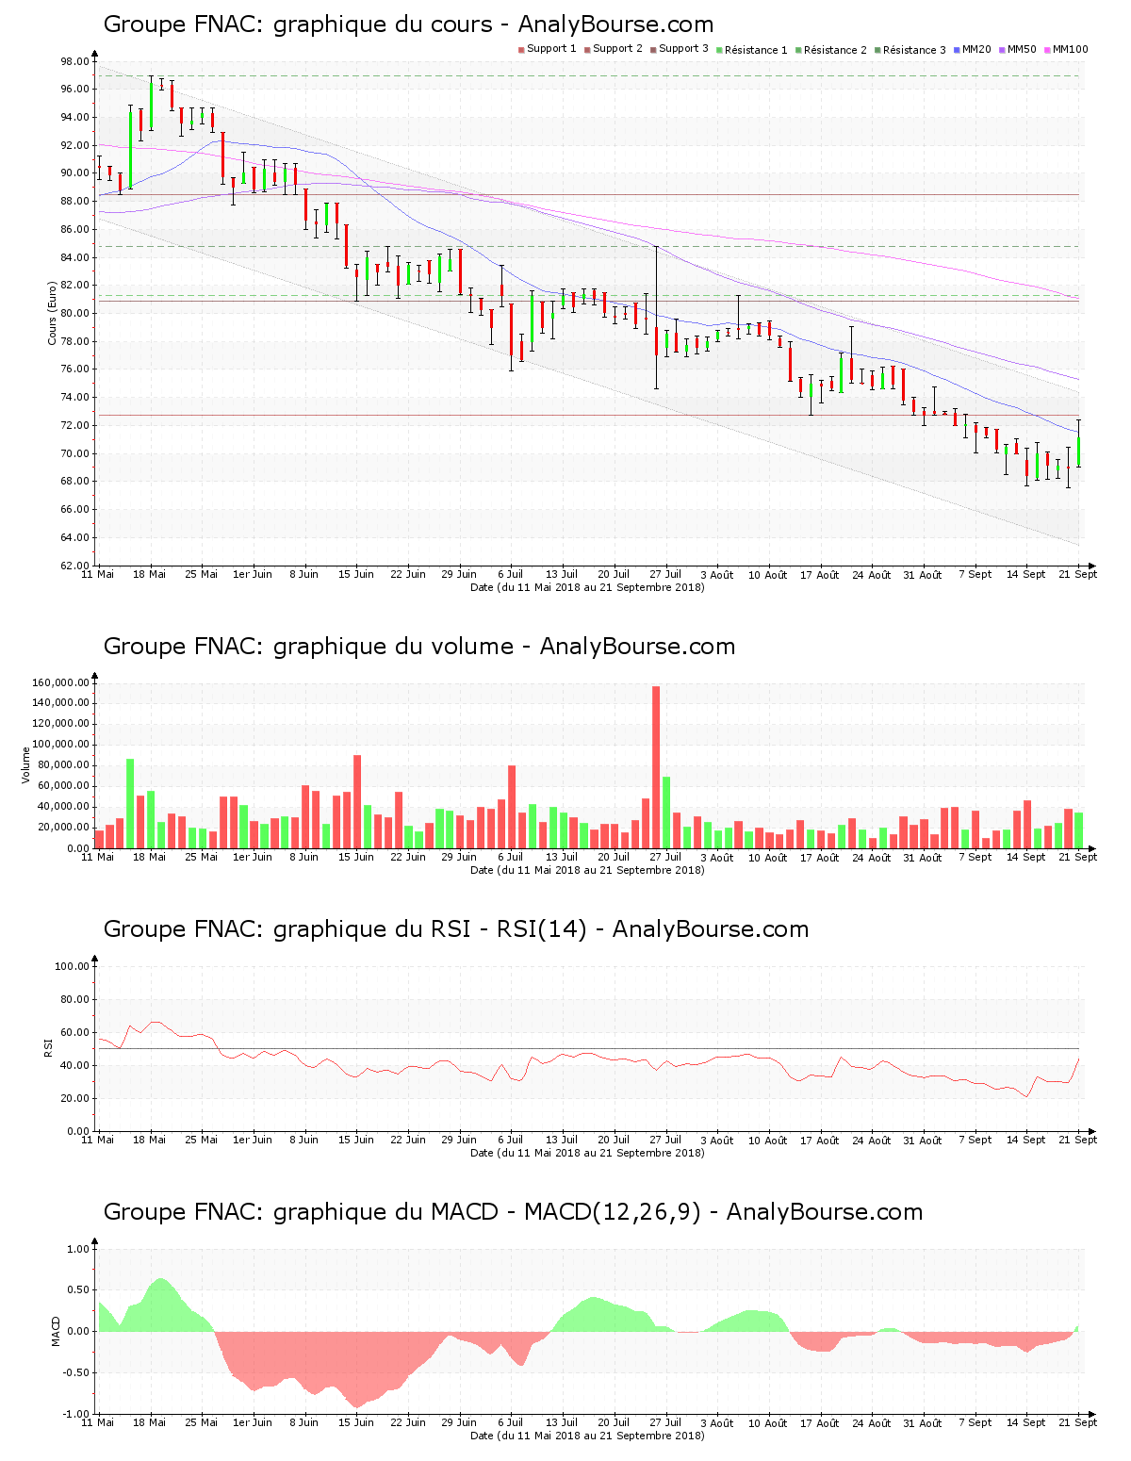Click the Support 1 legend color square
The width and height of the screenshot is (1131, 1461).
[x=521, y=50]
